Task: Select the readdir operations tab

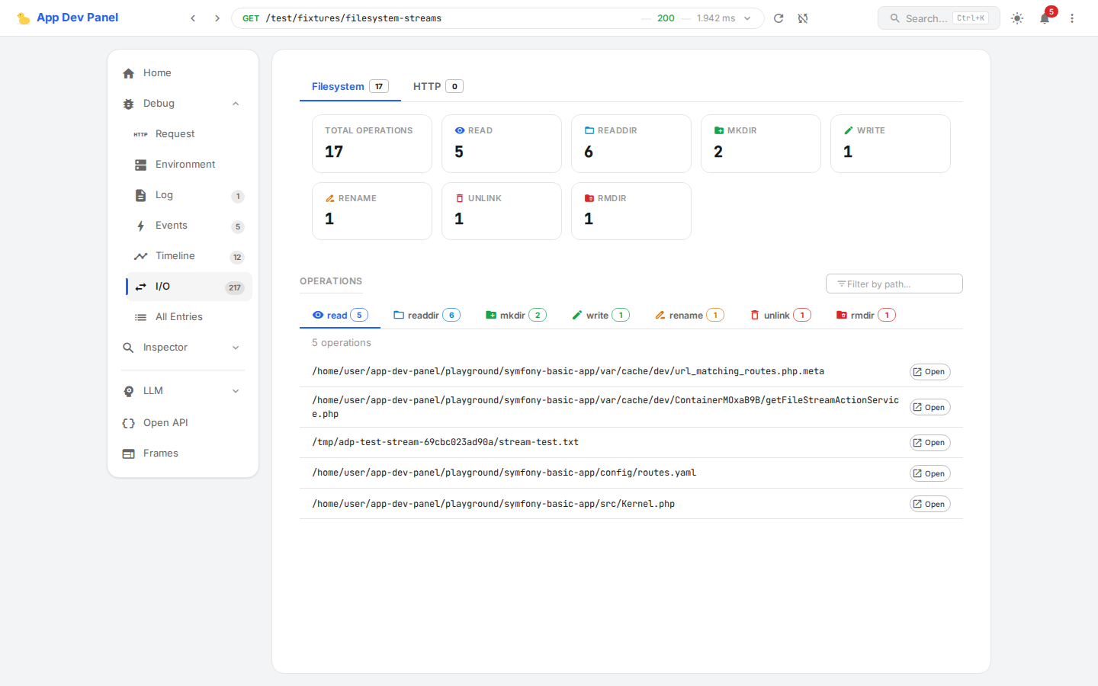Action: pyautogui.click(x=426, y=314)
